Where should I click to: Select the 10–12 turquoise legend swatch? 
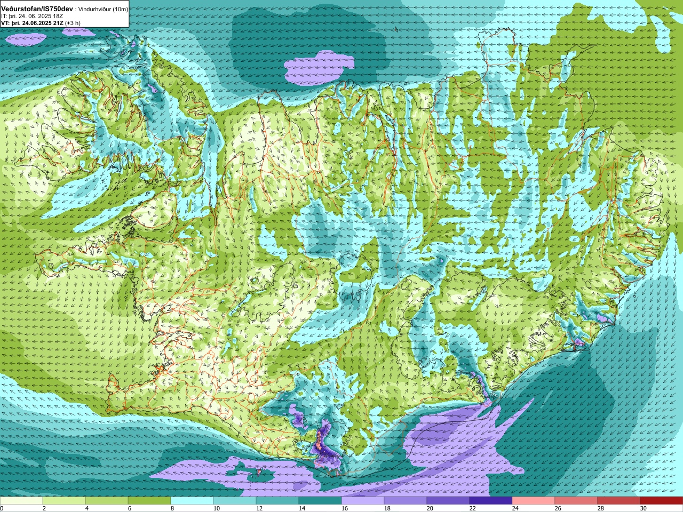click(235, 501)
